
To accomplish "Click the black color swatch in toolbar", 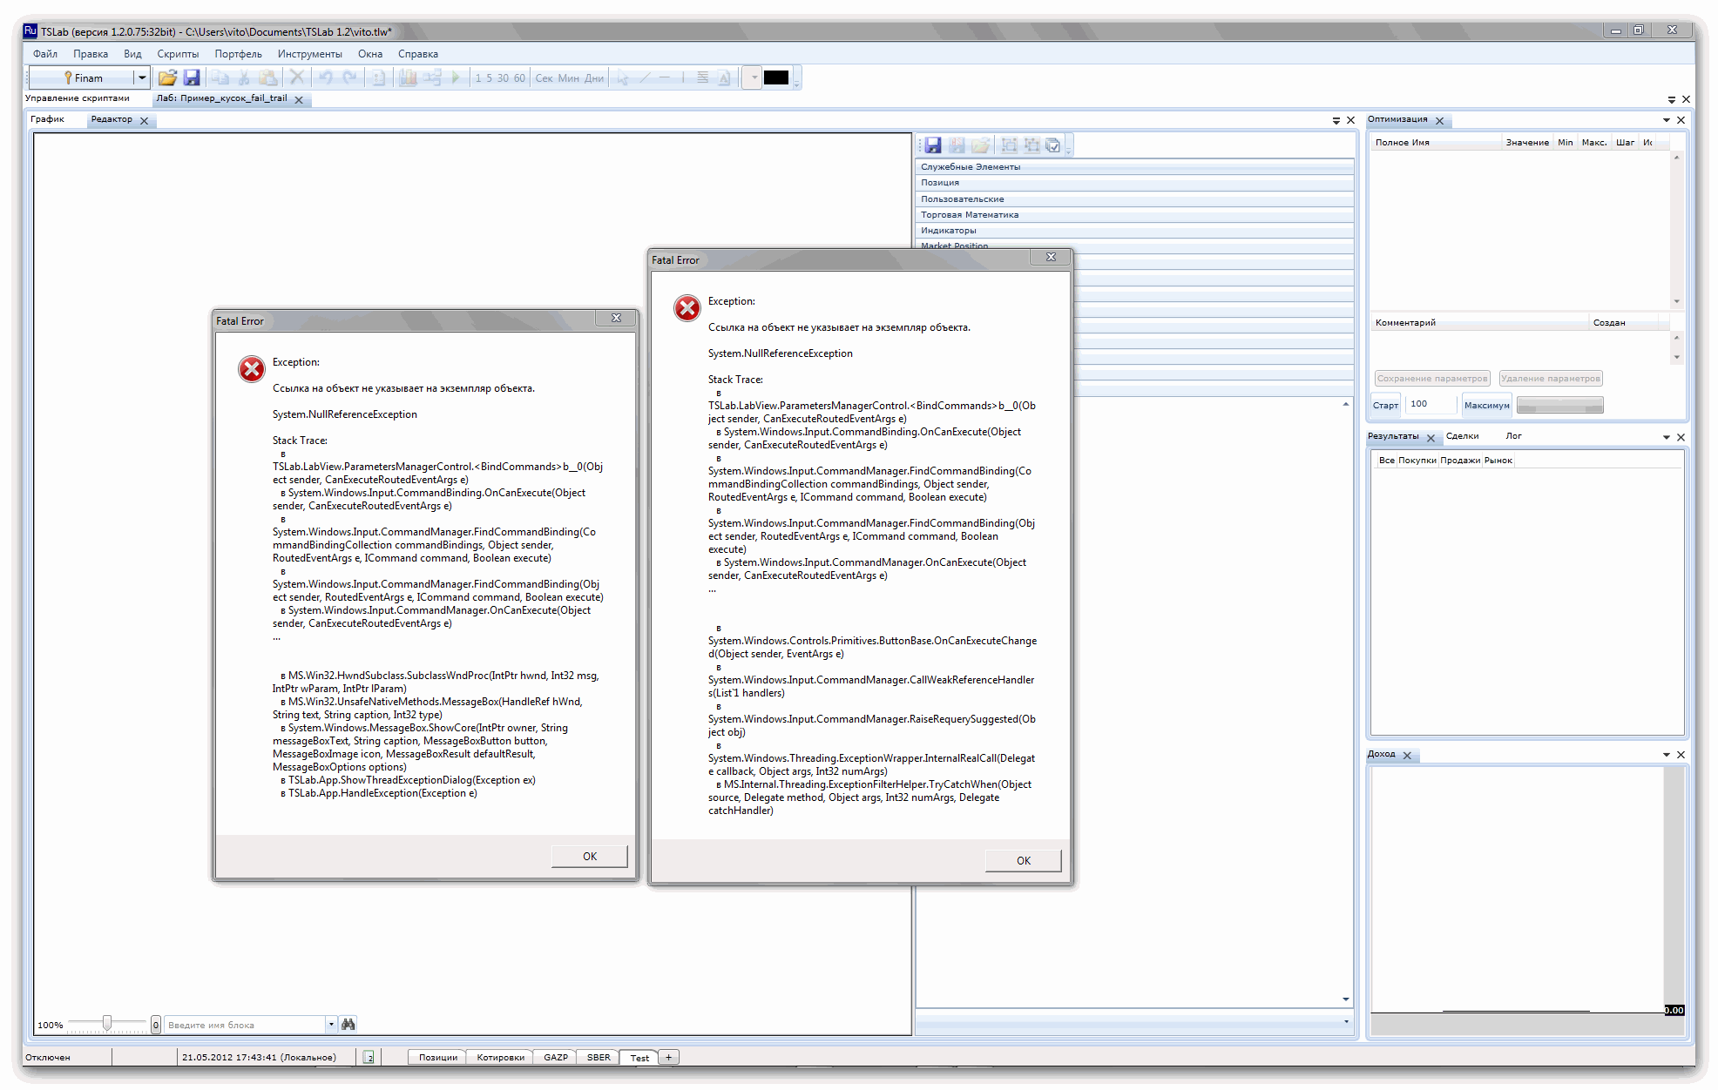I will [x=775, y=77].
